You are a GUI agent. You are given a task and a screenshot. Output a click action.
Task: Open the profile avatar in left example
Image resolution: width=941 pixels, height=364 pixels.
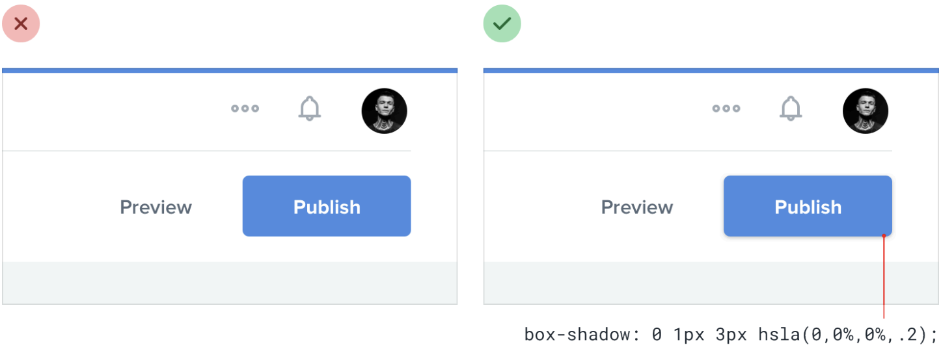point(385,111)
